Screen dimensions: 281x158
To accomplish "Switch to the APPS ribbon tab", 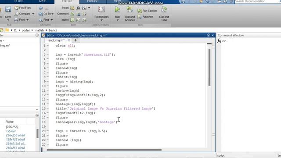I will (43, 1).
